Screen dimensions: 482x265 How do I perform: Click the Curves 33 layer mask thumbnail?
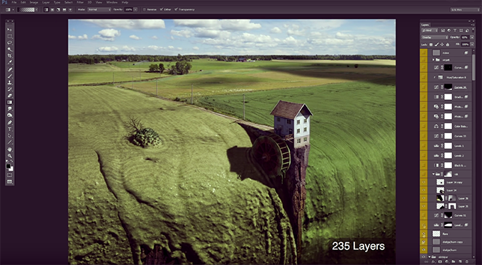448,136
